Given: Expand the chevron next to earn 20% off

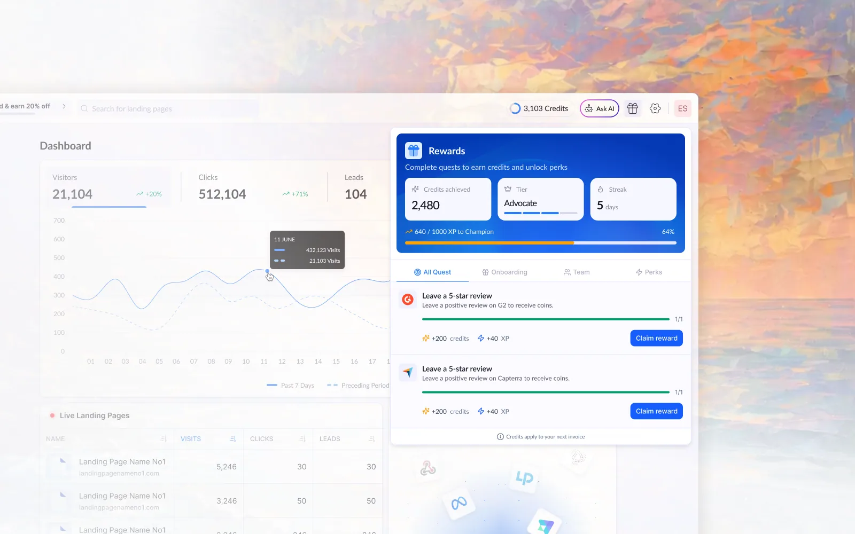Looking at the screenshot, I should [x=64, y=106].
